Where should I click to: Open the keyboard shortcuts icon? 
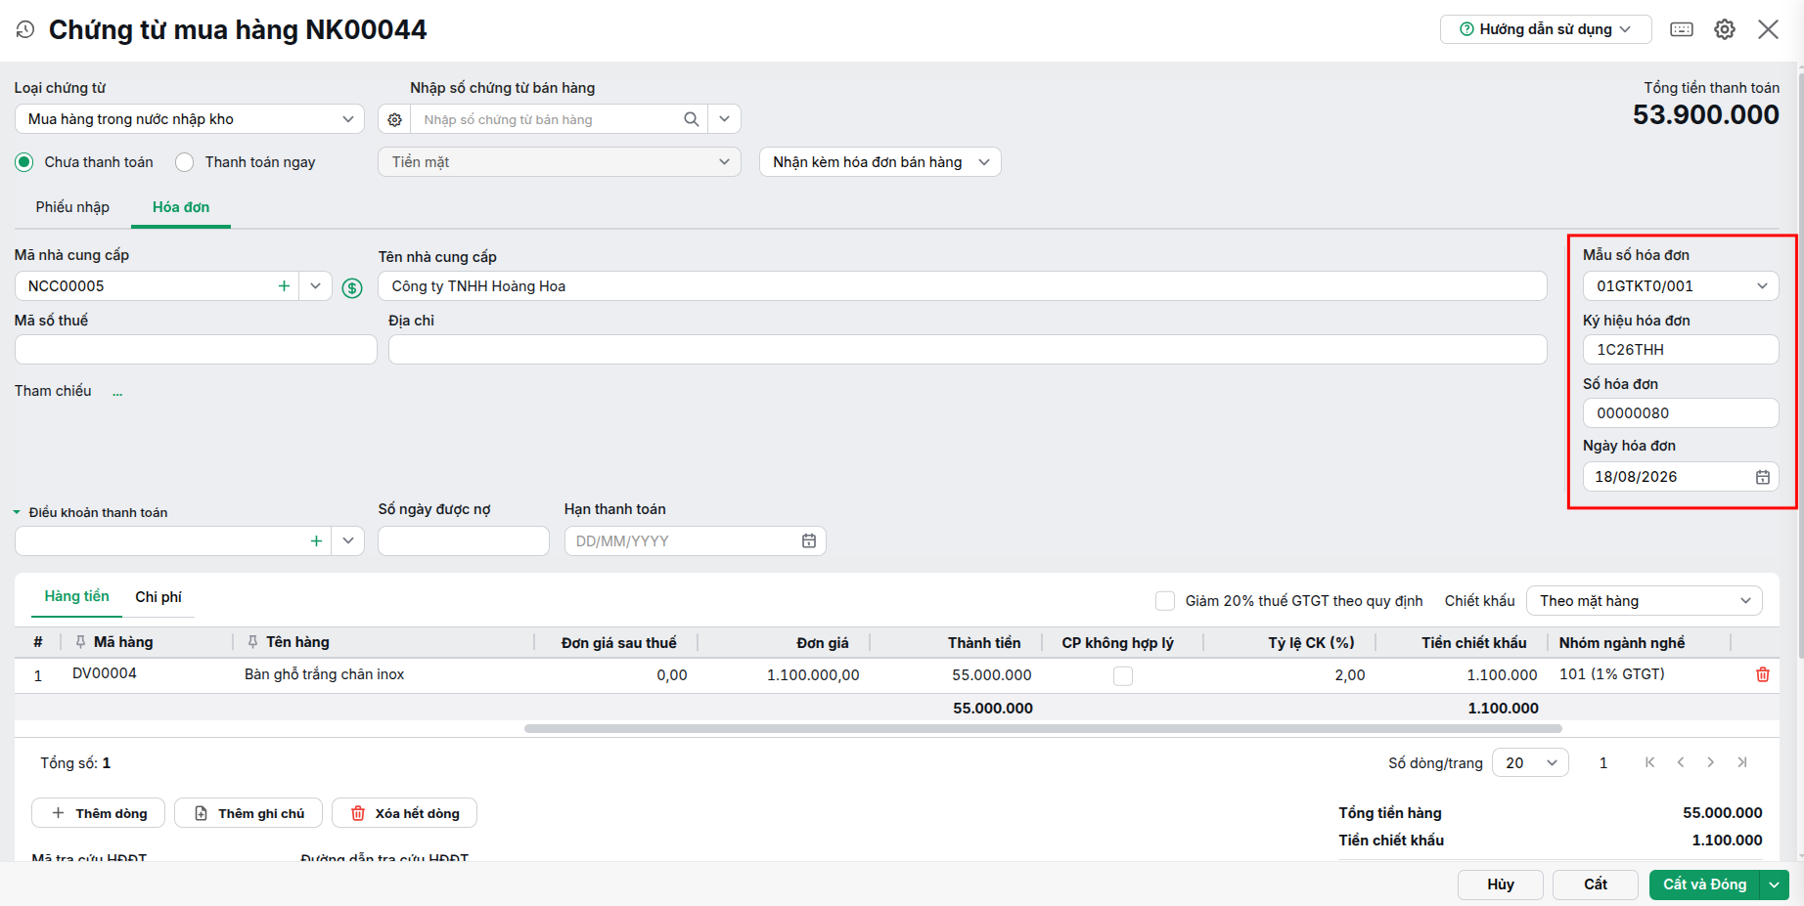[1682, 29]
